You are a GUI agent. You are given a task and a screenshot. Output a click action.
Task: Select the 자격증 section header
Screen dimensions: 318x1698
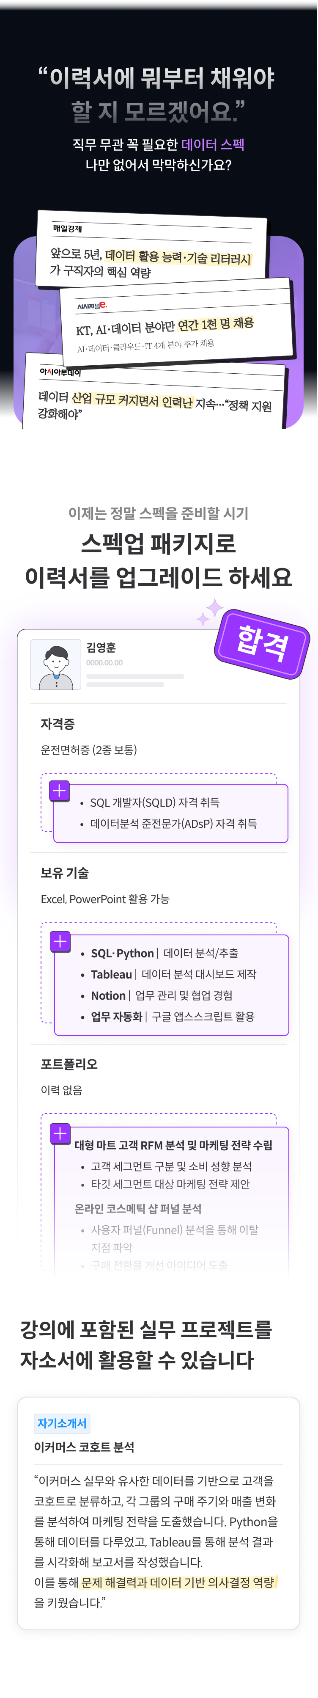(x=58, y=724)
